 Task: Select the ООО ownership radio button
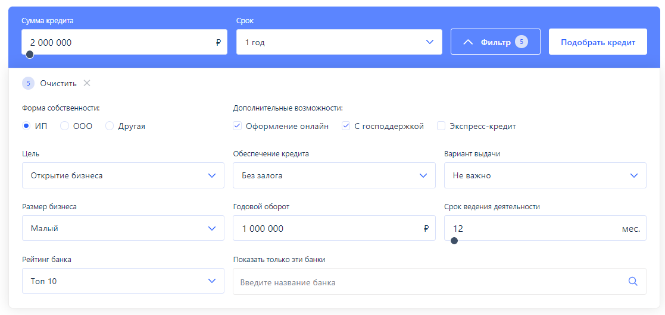[65, 126]
